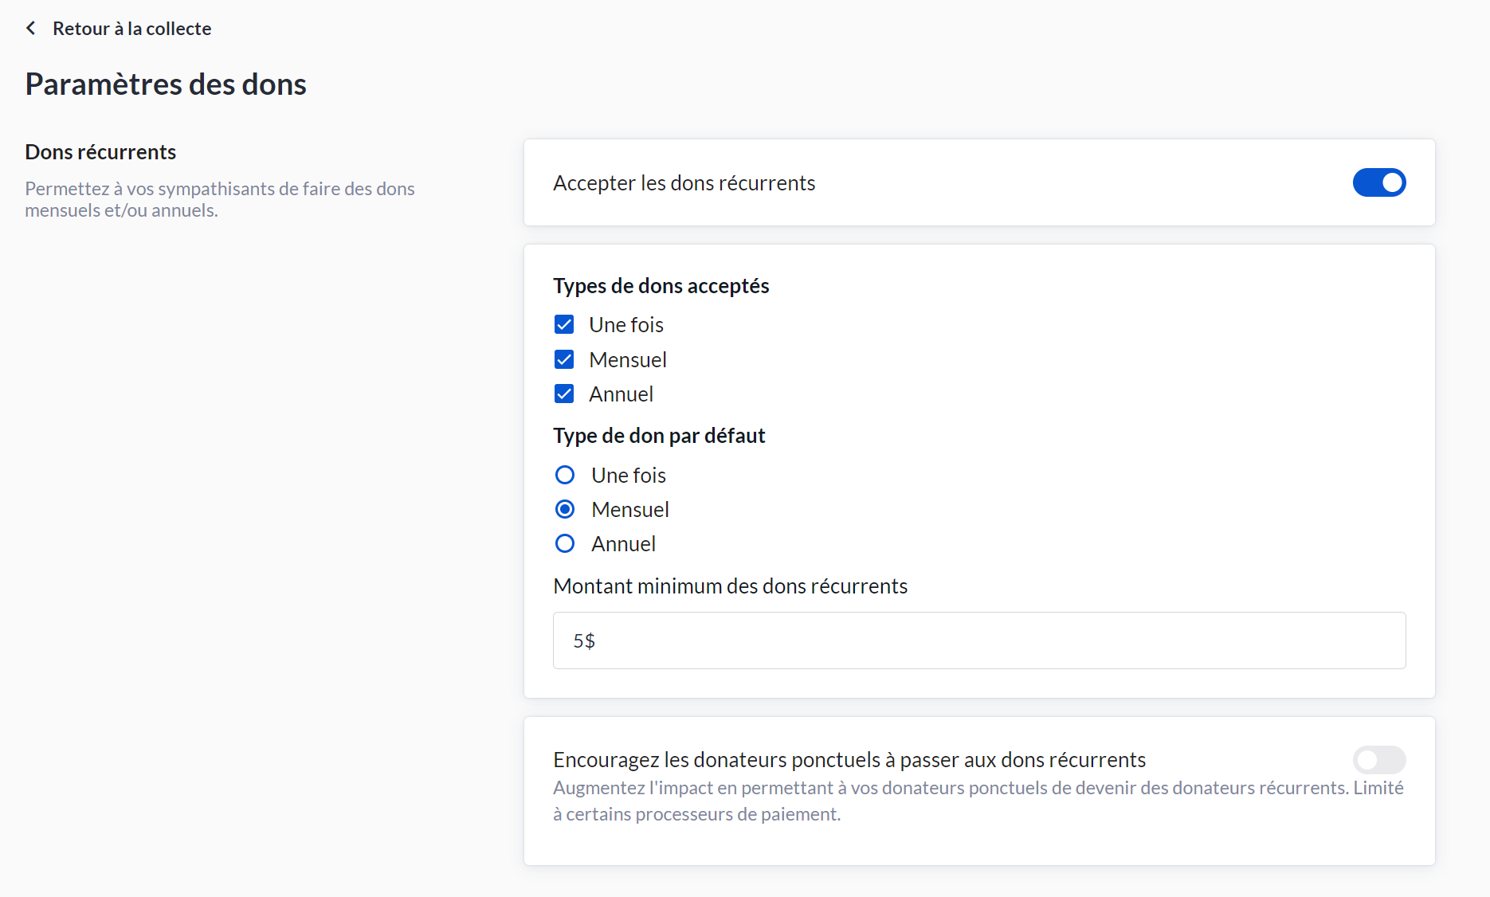Screen dimensions: 1490x897
Task: Select 'Mensuel' default type radio button
Action: (x=565, y=509)
